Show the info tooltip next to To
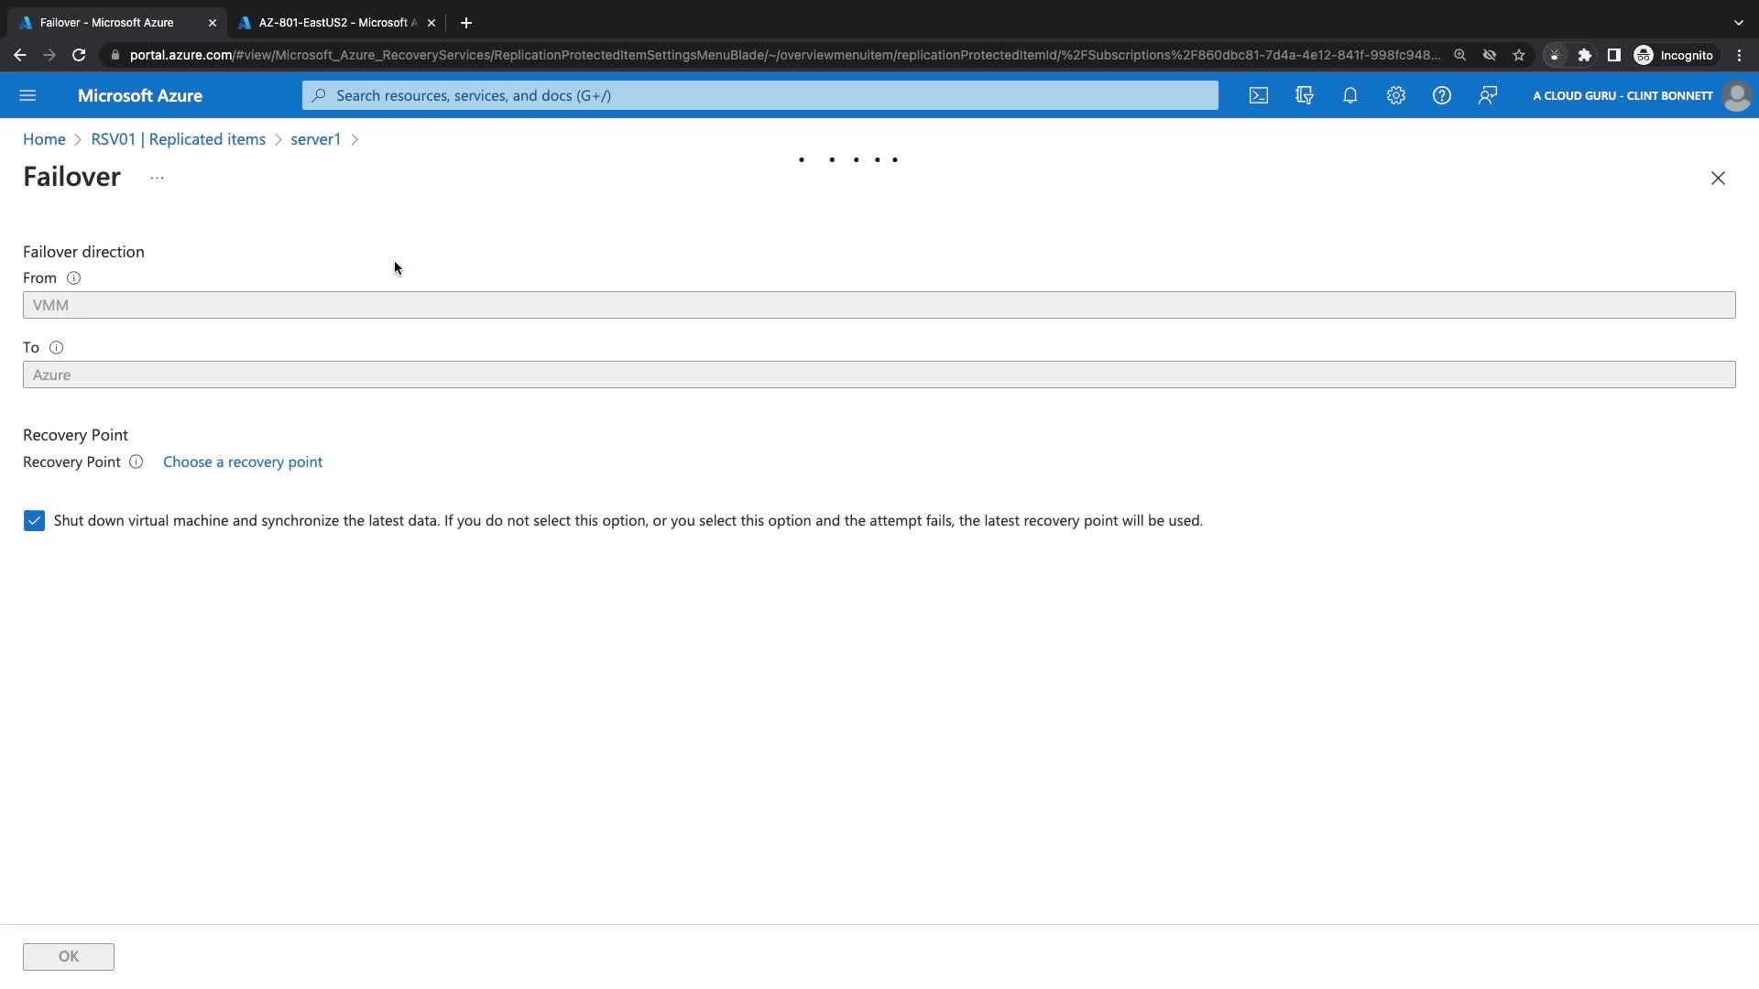 56,347
